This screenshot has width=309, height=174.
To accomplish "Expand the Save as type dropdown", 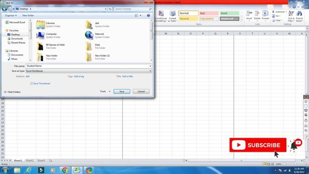I will (x=150, y=71).
